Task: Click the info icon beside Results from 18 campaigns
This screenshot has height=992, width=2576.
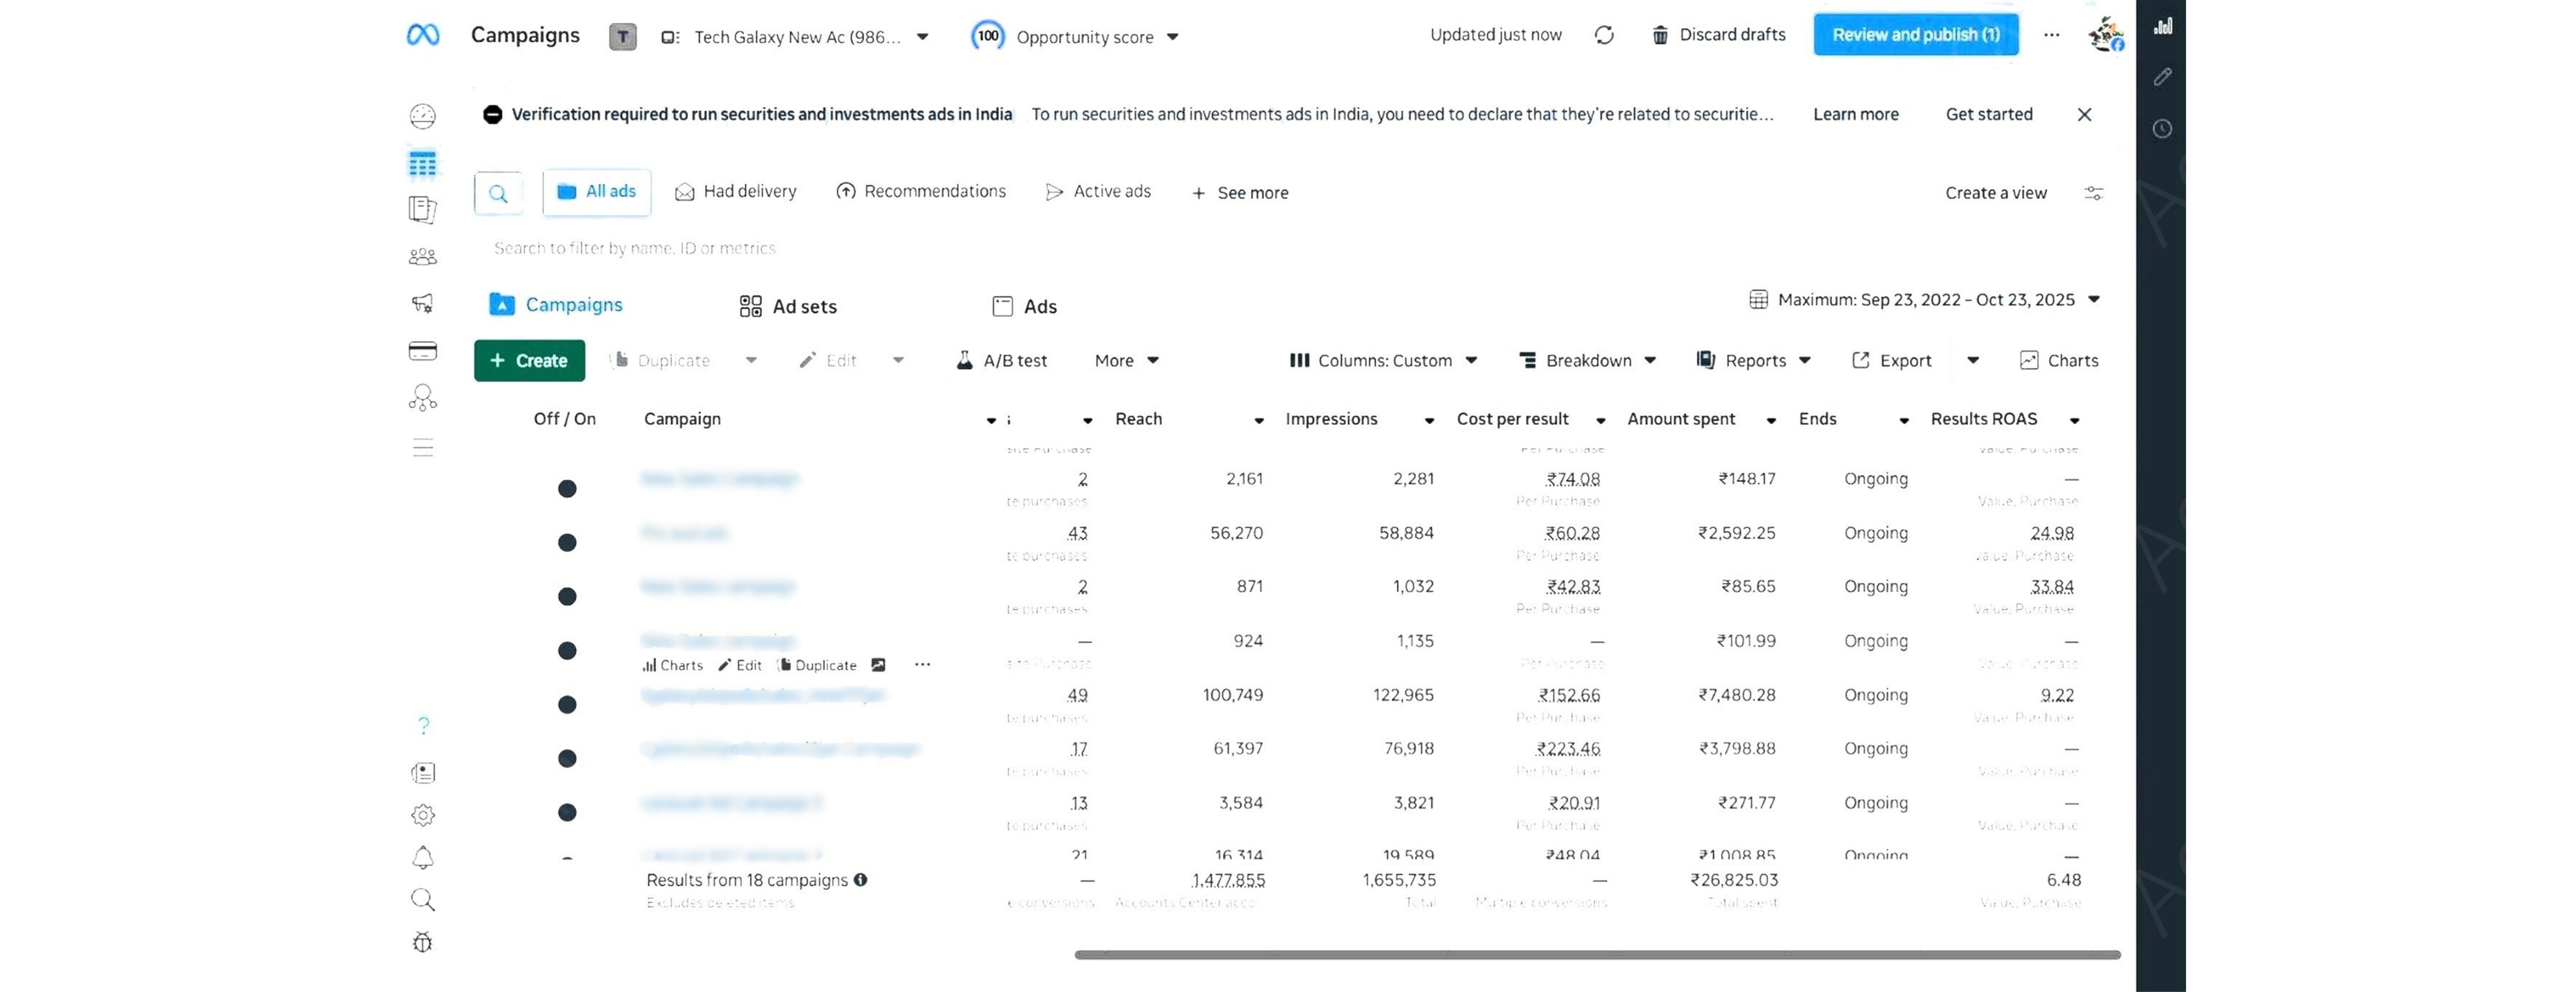Action: (x=860, y=880)
